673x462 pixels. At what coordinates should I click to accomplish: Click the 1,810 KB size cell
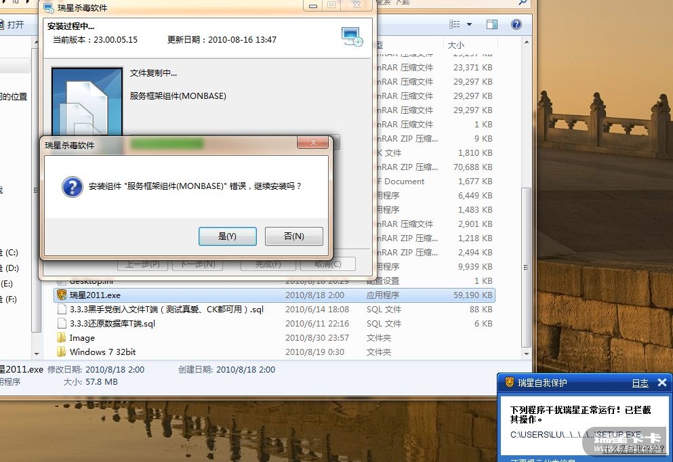(x=475, y=153)
